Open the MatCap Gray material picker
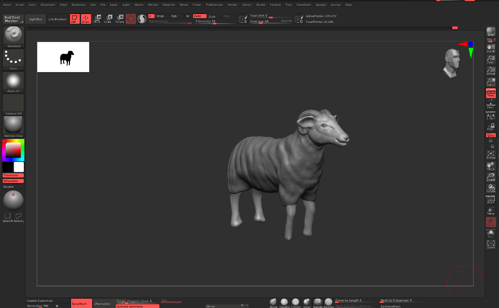The height and width of the screenshot is (308, 499). click(x=13, y=125)
